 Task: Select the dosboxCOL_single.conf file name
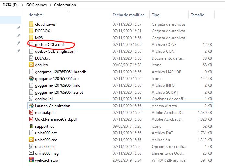pos(55,51)
